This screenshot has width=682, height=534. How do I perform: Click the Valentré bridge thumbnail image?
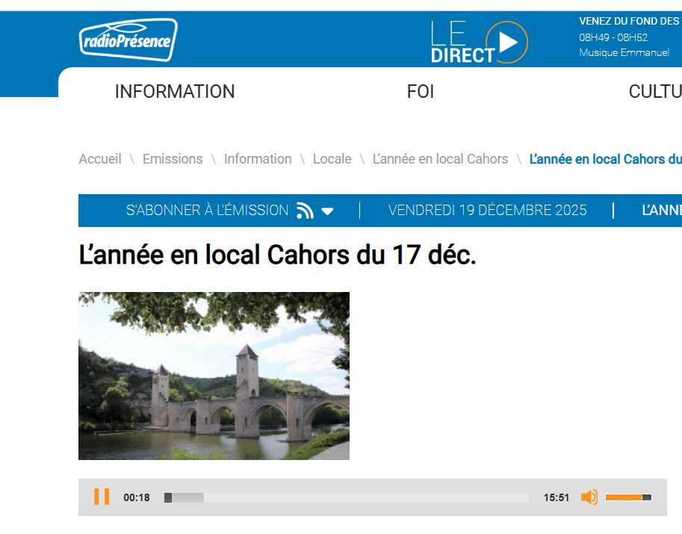coord(214,376)
